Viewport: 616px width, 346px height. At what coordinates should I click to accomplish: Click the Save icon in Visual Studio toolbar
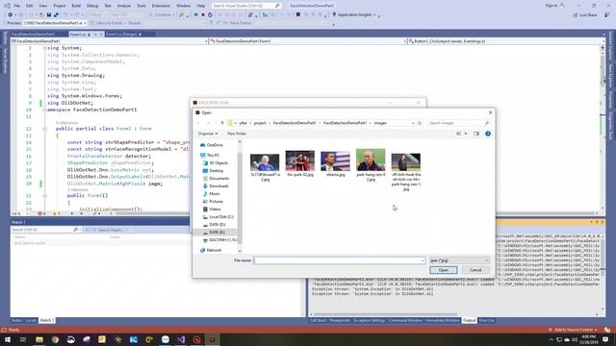click(49, 15)
